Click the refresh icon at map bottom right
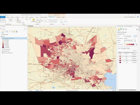 pos(115,90)
